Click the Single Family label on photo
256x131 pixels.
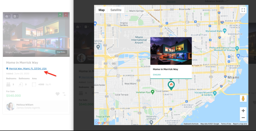(x=12, y=52)
